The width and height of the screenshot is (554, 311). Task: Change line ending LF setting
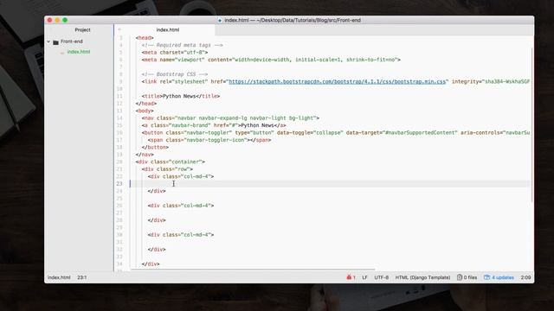tap(364, 277)
